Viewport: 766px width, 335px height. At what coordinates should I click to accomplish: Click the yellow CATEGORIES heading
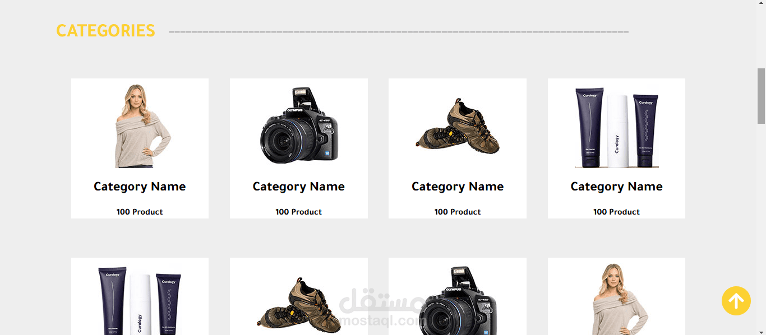[x=105, y=31]
